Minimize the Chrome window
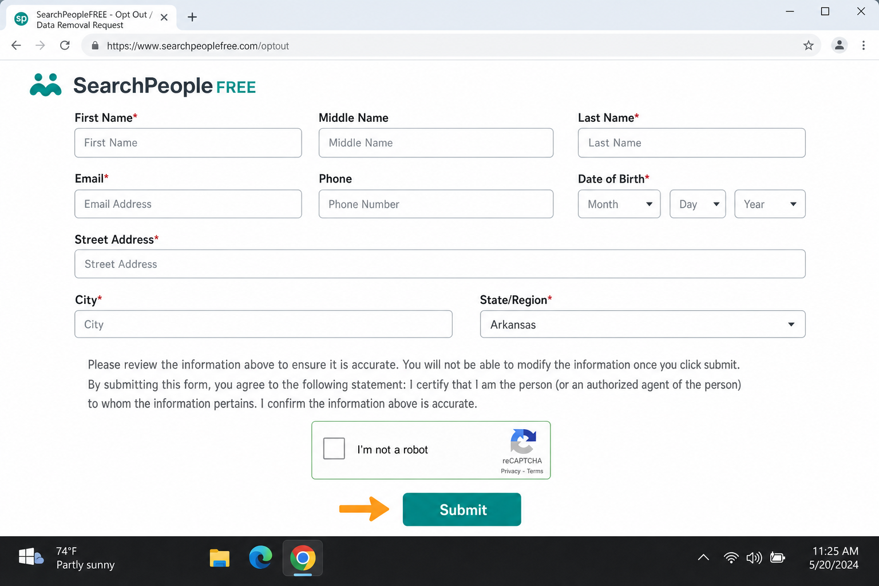Screen dimensions: 879x586 coord(790,11)
